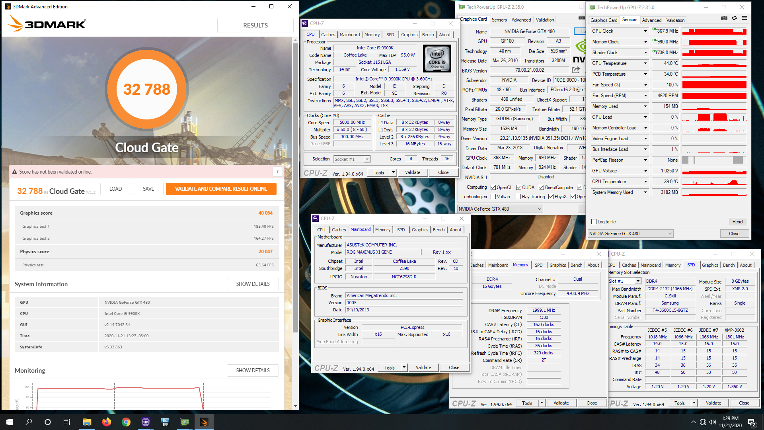Image resolution: width=764 pixels, height=430 pixels.
Task: Click the question mark help button in 3DMark
Action: (278, 172)
